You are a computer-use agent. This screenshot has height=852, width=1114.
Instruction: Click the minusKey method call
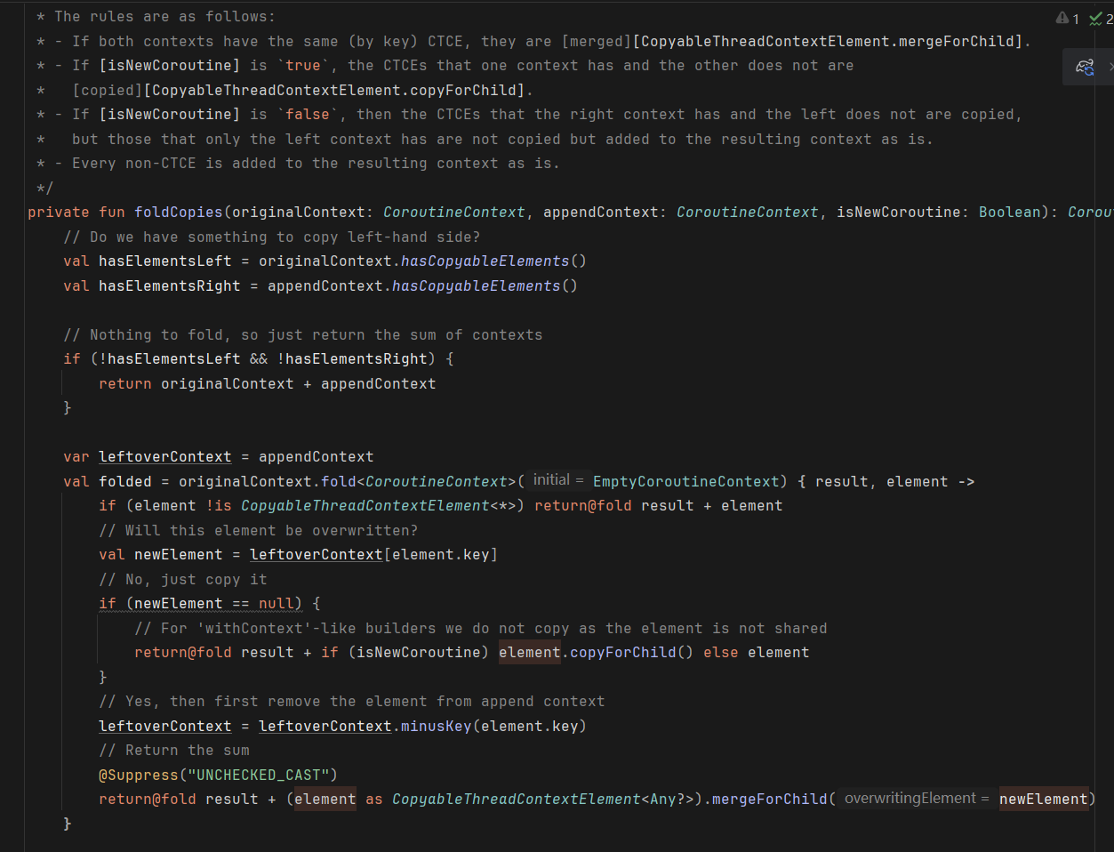point(436,726)
